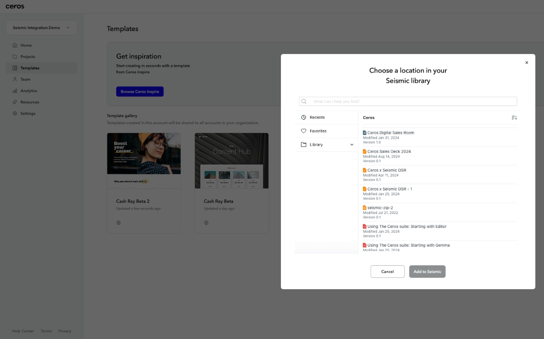Select the Ceros Digital Sales Room file
This screenshot has height=339, width=544.
(x=440, y=137)
